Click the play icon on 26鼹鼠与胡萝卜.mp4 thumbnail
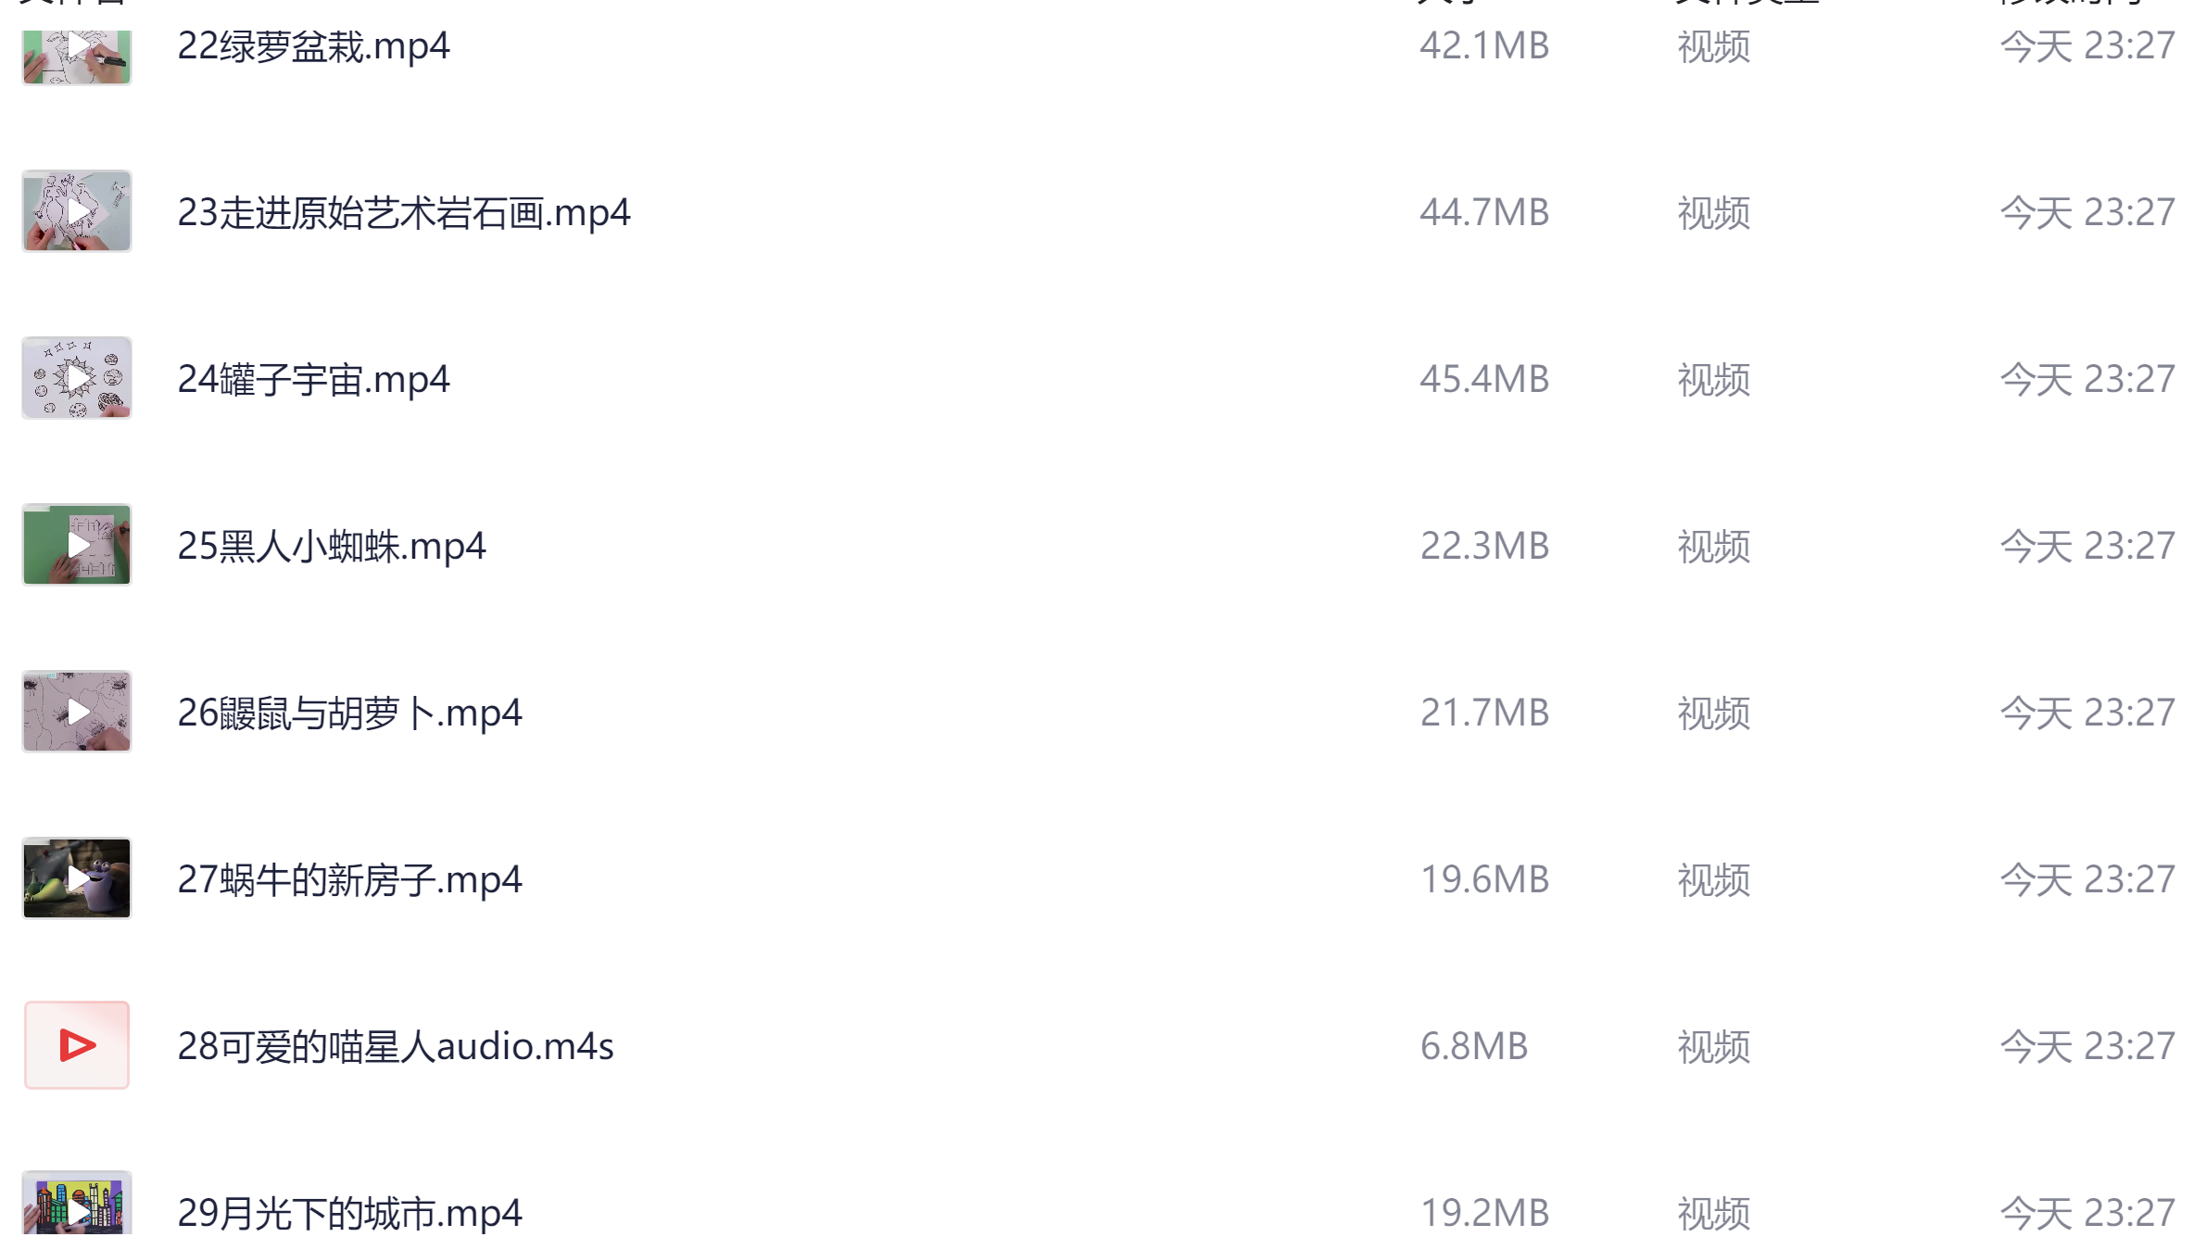Viewport: 2207px width, 1237px height. click(x=78, y=712)
